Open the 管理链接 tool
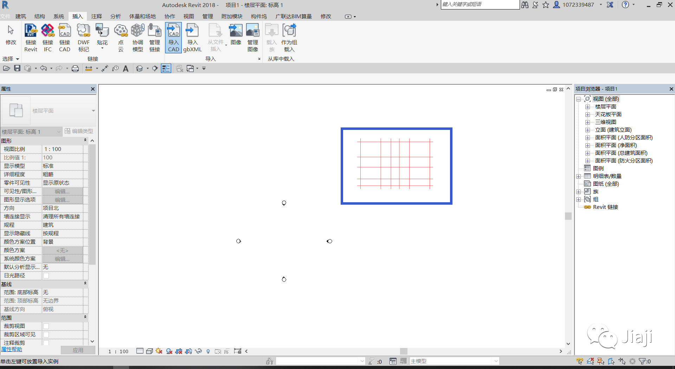 click(155, 38)
